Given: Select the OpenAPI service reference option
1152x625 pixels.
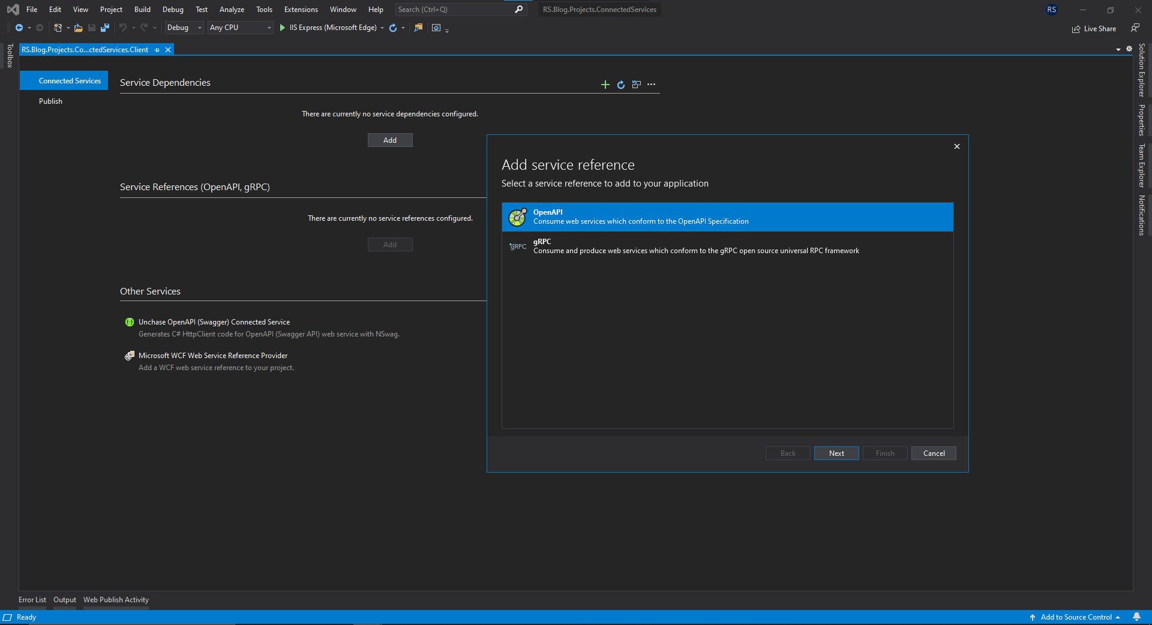Looking at the screenshot, I should [x=727, y=217].
